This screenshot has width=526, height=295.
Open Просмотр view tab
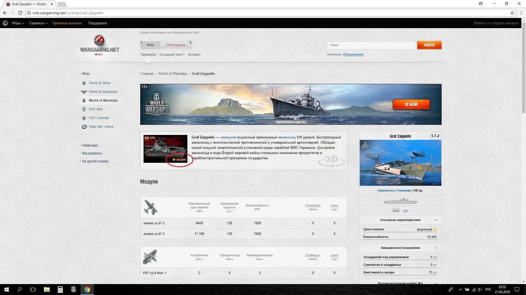click(148, 55)
